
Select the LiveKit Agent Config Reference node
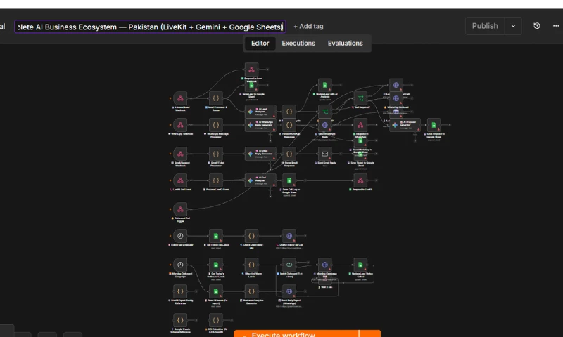coord(180,291)
